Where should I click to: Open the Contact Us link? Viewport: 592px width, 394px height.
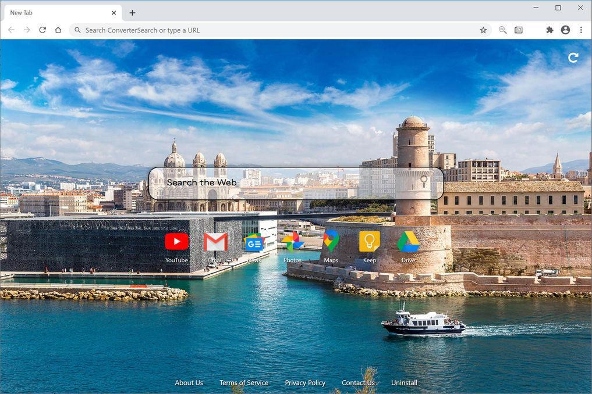[359, 383]
